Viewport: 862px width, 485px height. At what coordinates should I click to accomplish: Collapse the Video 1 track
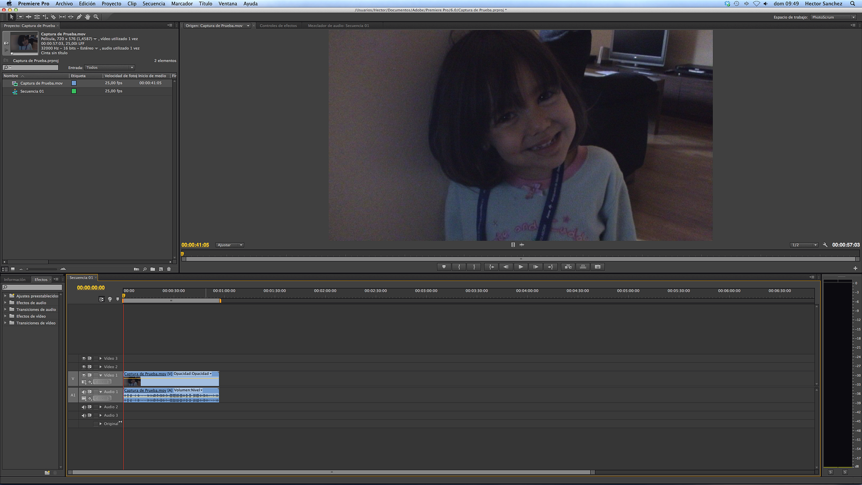pyautogui.click(x=101, y=375)
